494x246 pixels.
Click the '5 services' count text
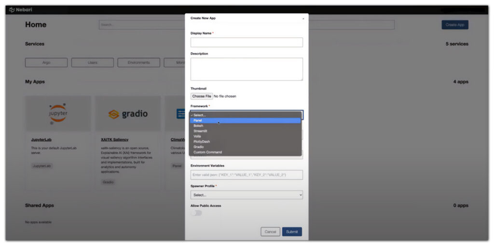457,44
